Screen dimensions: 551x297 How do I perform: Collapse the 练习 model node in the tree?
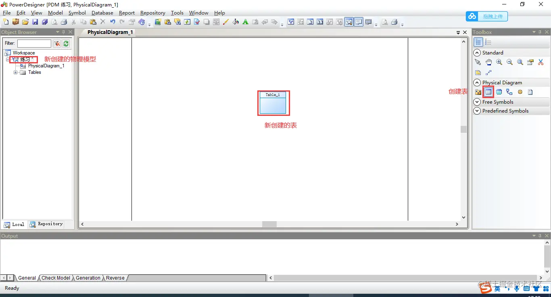click(8, 59)
